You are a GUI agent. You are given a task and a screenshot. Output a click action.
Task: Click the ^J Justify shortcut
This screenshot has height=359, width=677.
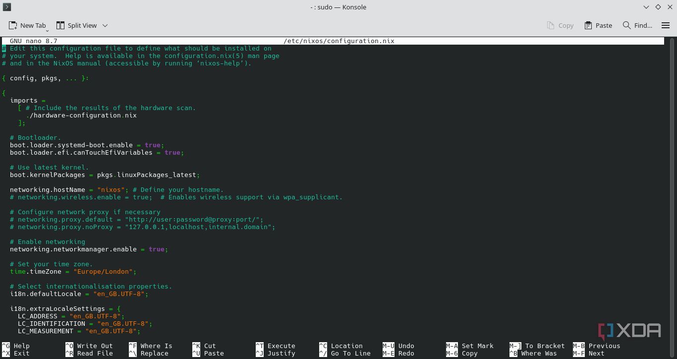point(276,354)
